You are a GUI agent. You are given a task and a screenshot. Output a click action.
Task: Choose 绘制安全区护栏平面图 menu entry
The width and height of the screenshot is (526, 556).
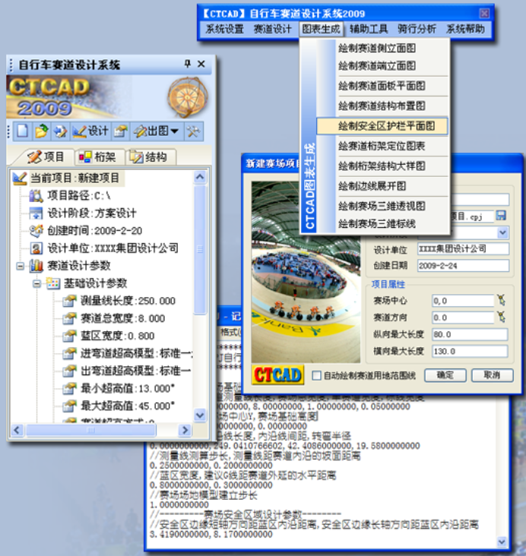[x=382, y=126]
